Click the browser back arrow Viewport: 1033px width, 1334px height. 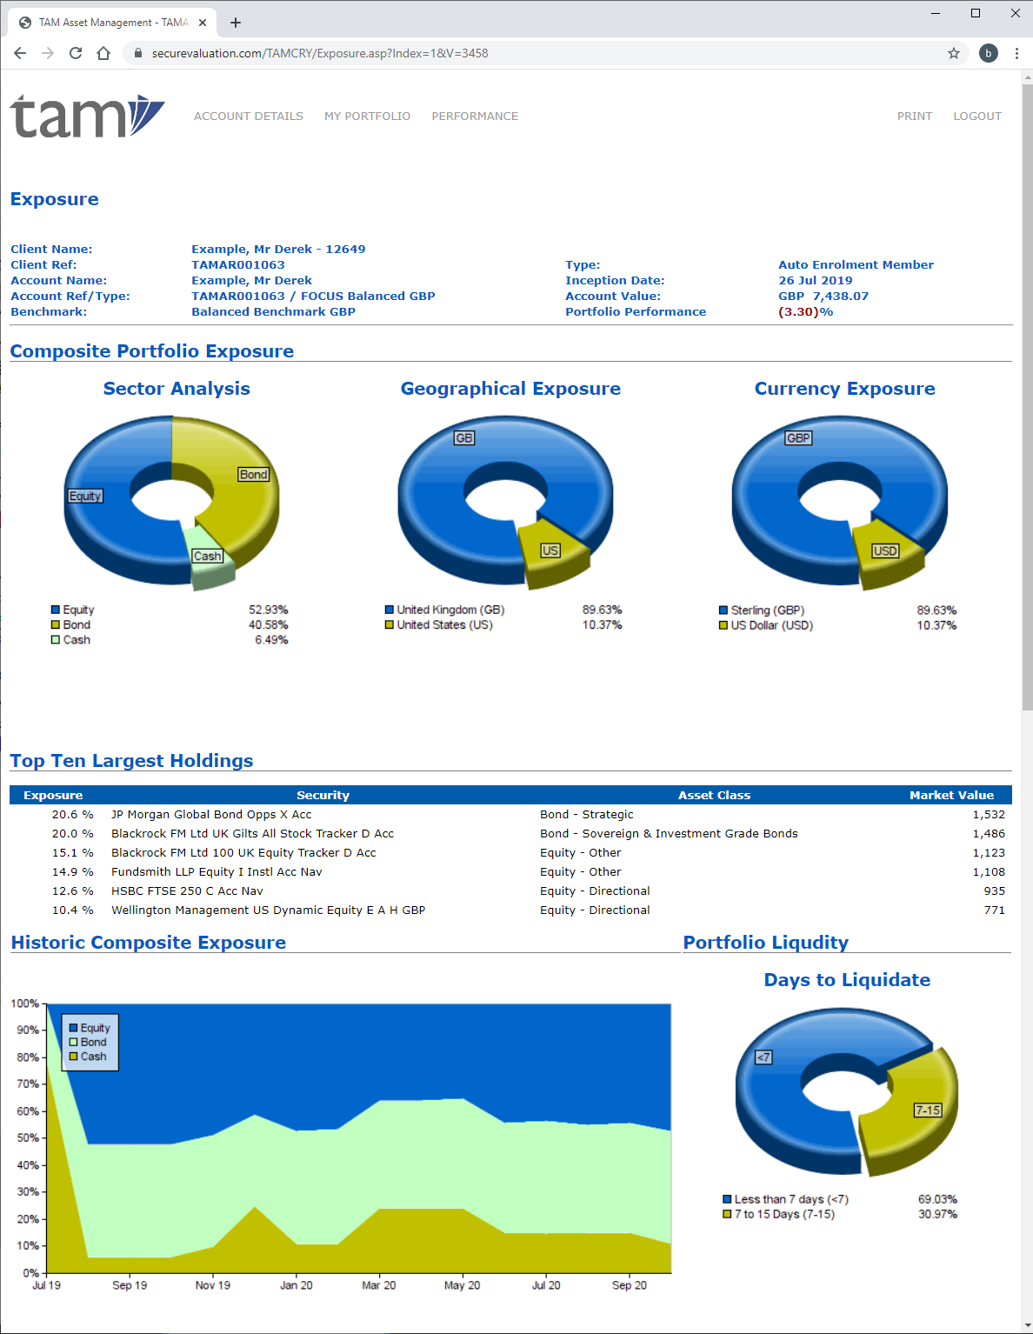tap(20, 53)
